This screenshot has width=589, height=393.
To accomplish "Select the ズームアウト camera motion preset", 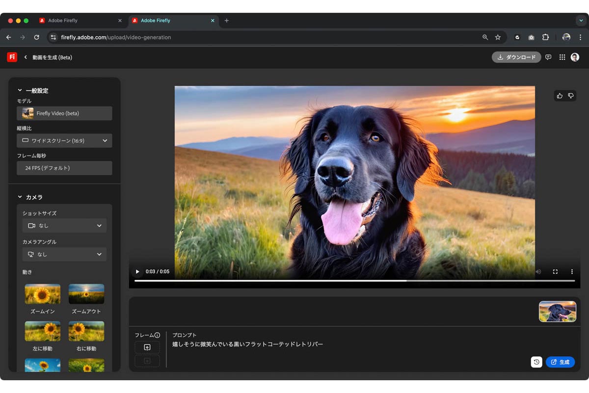I will coord(86,292).
